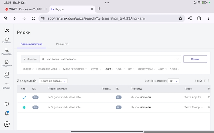
Task: Click the browser address bar URL
Action: pos(96,18)
